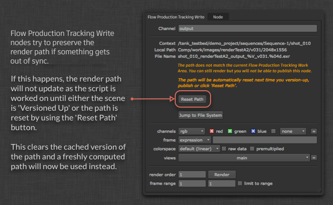Toggle the green channel checkbox
The width and height of the screenshot is (333, 205).
(x=230, y=131)
